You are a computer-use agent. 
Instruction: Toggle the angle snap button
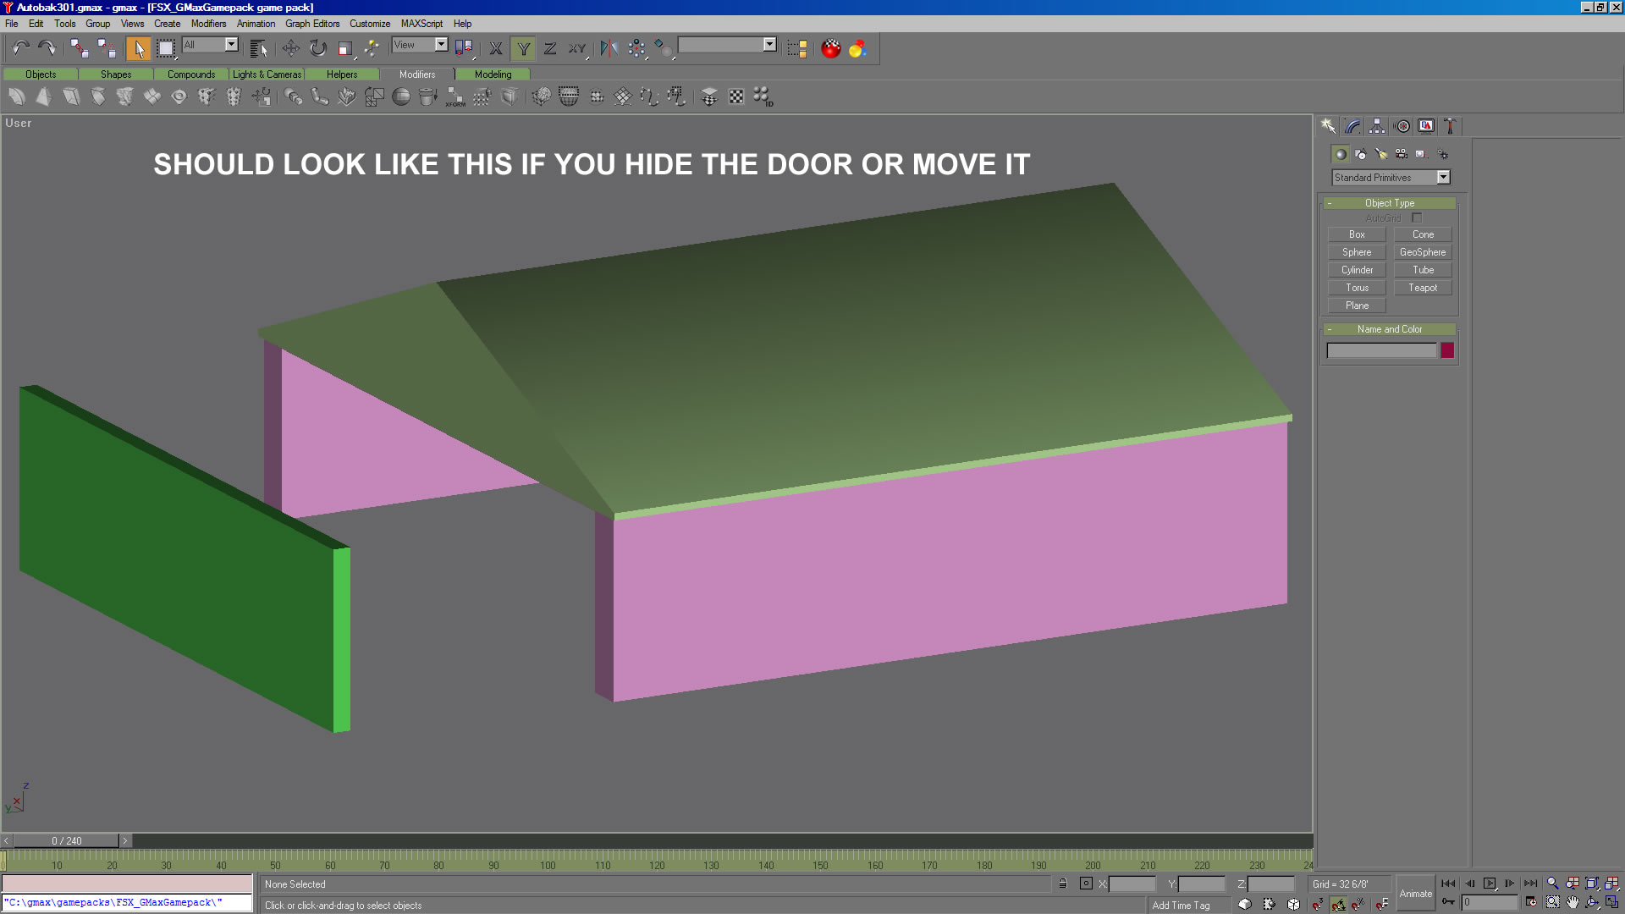pos(1337,905)
